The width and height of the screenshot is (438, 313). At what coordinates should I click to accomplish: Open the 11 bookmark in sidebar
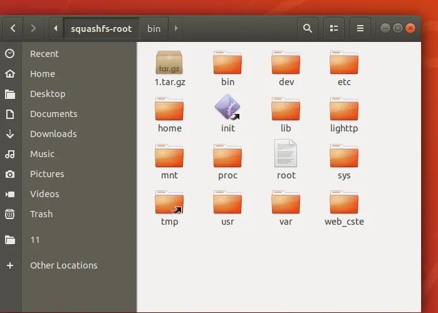tap(35, 240)
